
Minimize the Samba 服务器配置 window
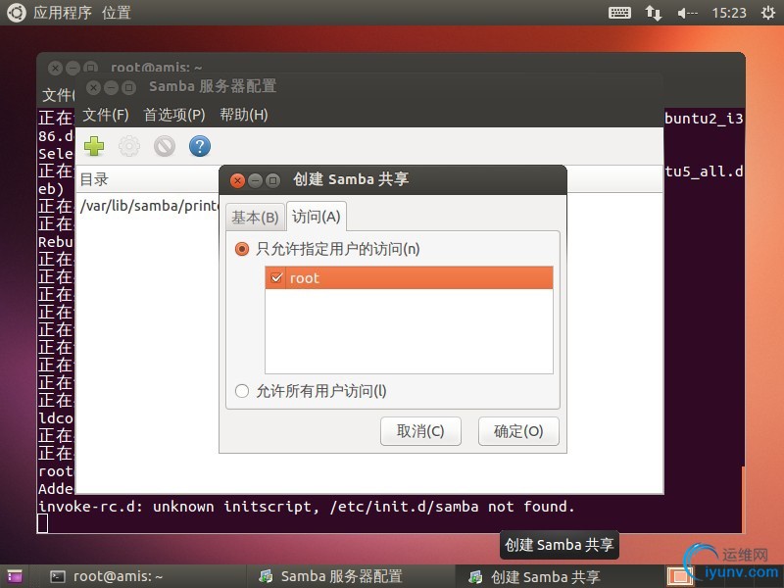coord(111,88)
